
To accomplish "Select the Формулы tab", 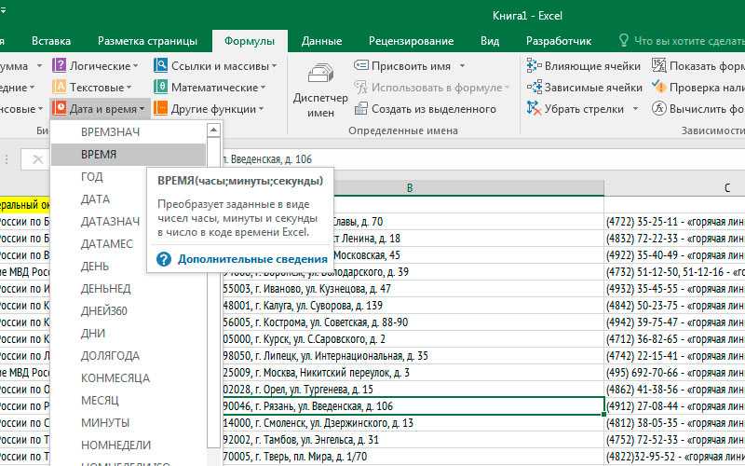I will [x=250, y=41].
